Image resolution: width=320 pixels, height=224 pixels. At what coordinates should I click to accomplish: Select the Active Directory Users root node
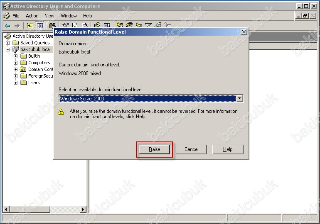point(33,36)
